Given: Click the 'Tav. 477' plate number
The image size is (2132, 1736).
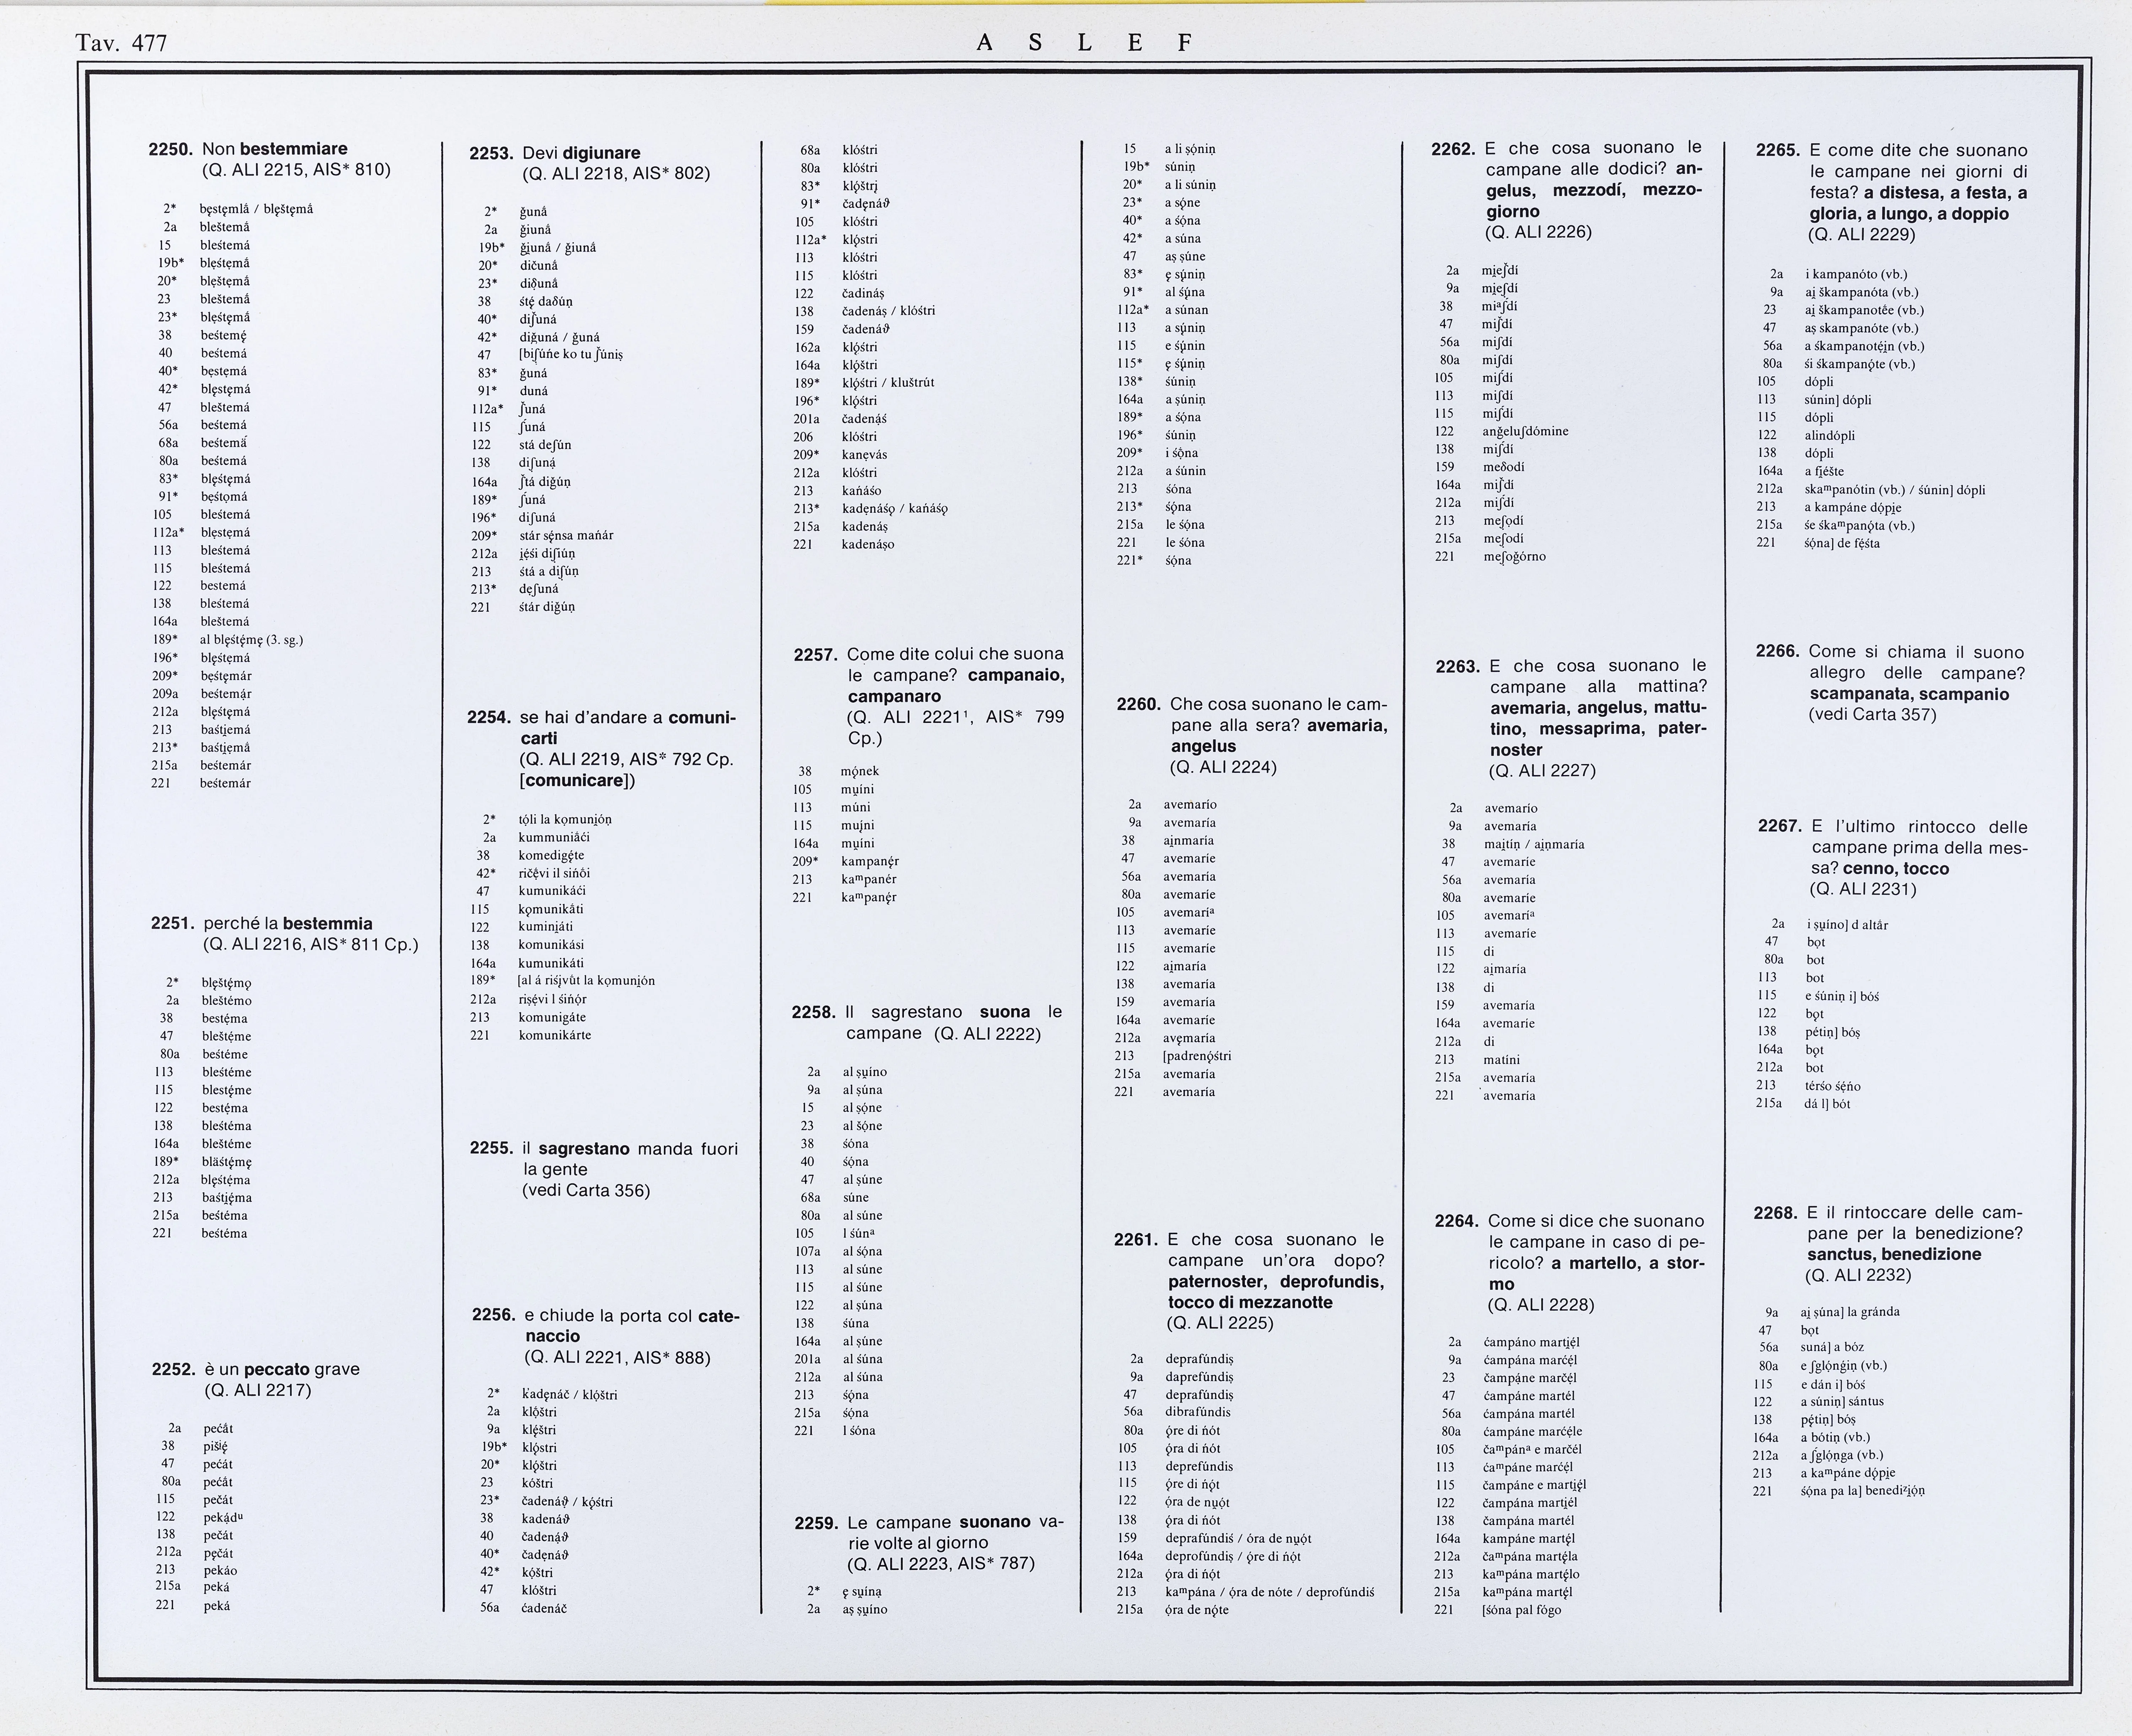Looking at the screenshot, I should click(121, 42).
